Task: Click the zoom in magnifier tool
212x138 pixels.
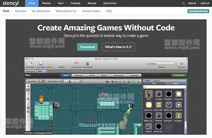Action: (x=28, y=117)
